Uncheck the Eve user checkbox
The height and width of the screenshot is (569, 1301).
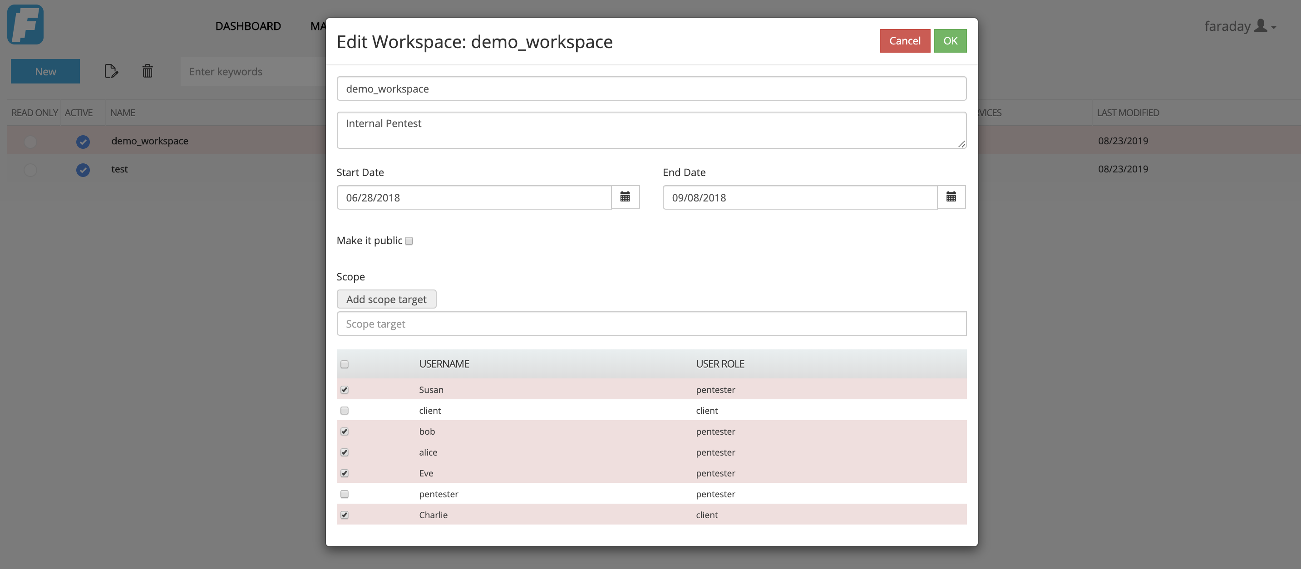(x=345, y=473)
